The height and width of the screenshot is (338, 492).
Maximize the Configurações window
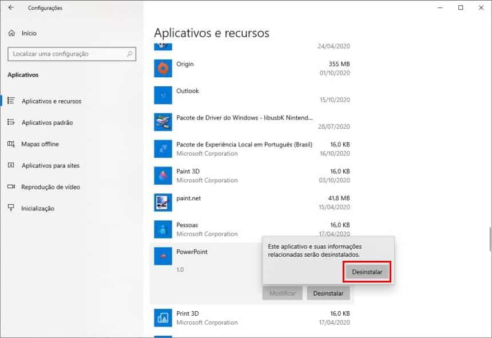[x=461, y=7]
